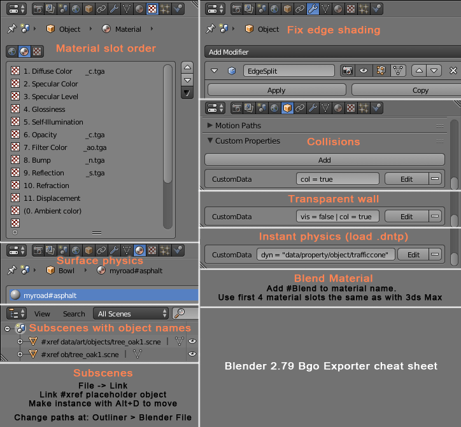Open texture slot specials menu arrow

coord(187,93)
